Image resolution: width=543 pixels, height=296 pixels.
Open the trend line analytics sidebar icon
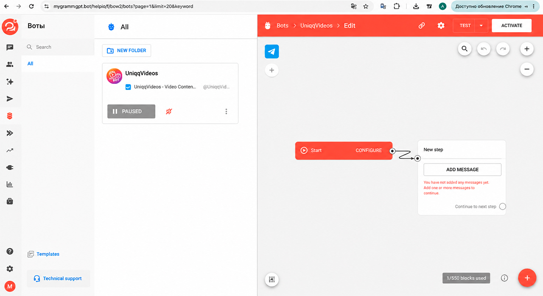pyautogui.click(x=10, y=150)
